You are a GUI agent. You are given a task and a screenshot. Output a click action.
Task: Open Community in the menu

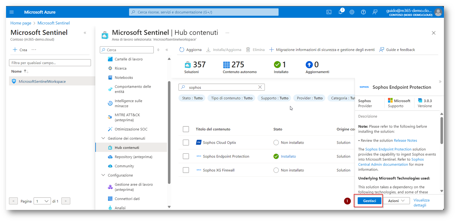(x=124, y=166)
